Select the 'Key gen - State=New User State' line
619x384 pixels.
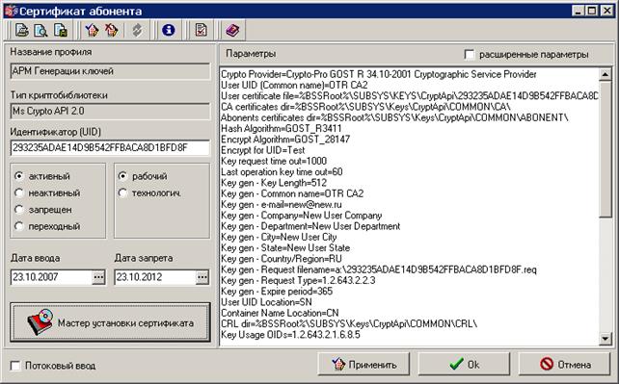pos(285,247)
